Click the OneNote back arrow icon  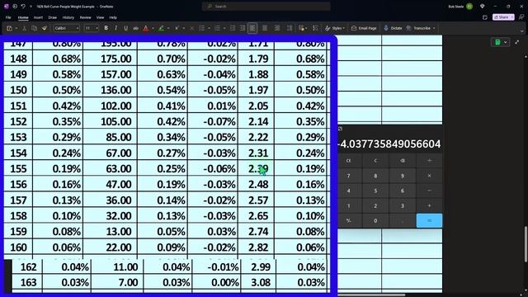pos(15,7)
